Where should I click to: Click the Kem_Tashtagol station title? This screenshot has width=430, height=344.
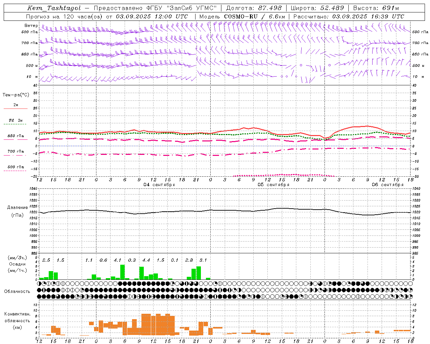[54, 8]
